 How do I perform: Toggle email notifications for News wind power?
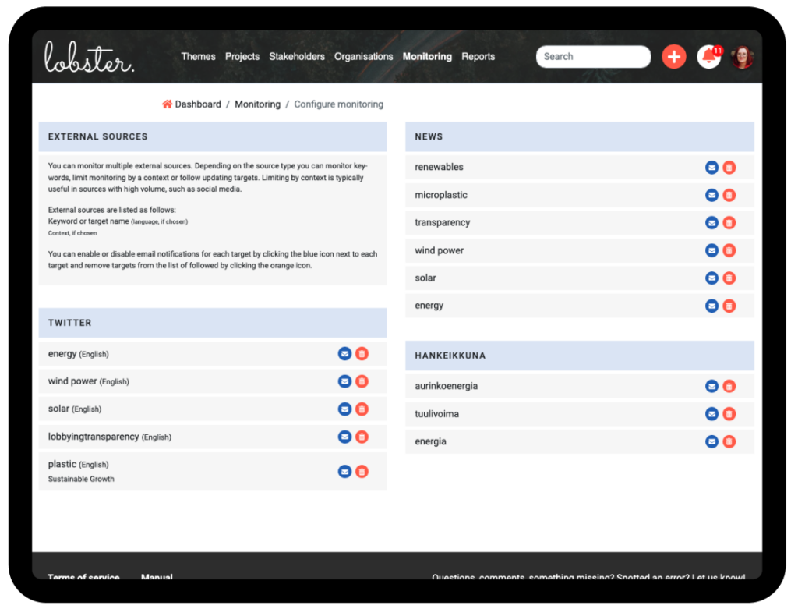[711, 250]
